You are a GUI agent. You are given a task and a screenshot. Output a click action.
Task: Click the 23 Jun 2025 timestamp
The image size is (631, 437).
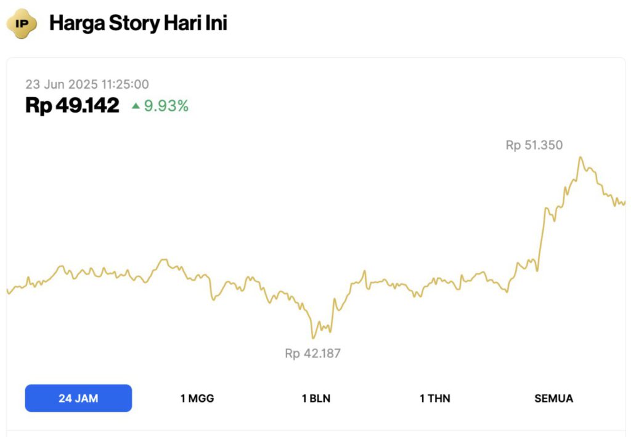click(87, 85)
